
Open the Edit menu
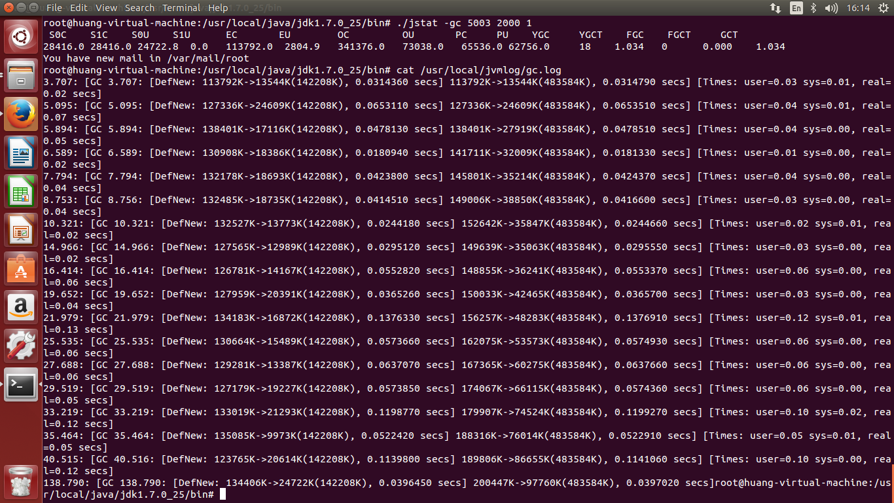(79, 8)
